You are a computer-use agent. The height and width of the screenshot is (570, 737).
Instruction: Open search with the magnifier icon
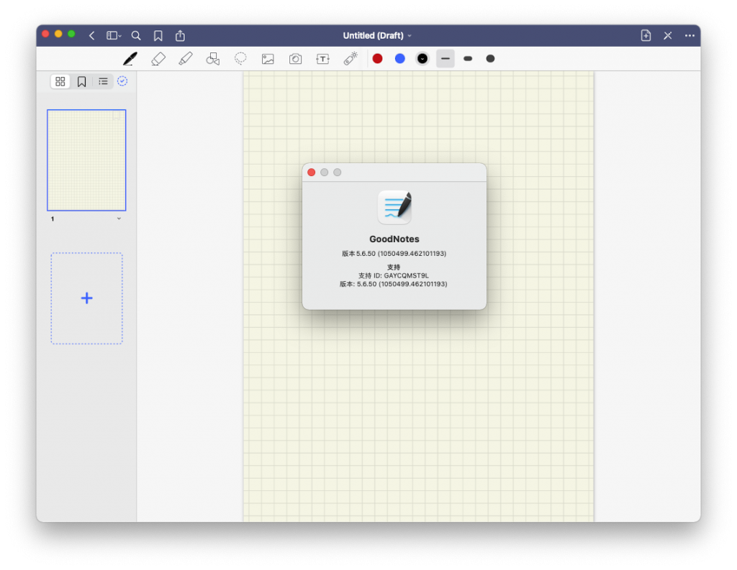tap(136, 36)
